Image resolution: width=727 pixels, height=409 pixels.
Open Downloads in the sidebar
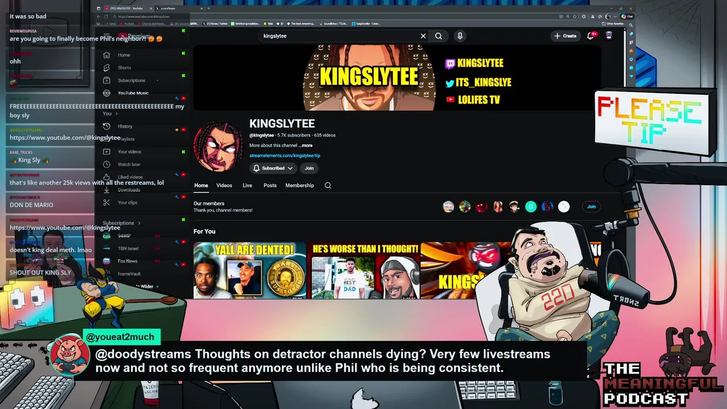[129, 190]
